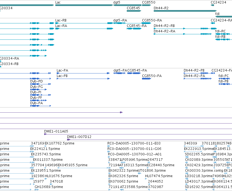Select protein Dh44-R2-PA

(x=198, y=79)
